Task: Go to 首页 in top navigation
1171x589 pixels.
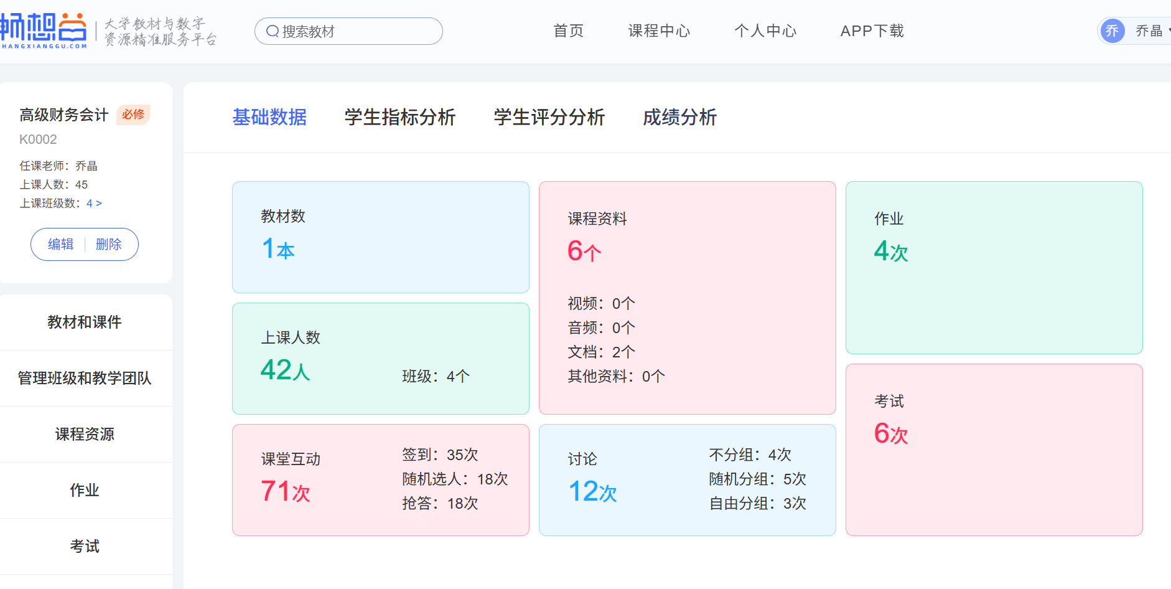Action: coord(568,31)
